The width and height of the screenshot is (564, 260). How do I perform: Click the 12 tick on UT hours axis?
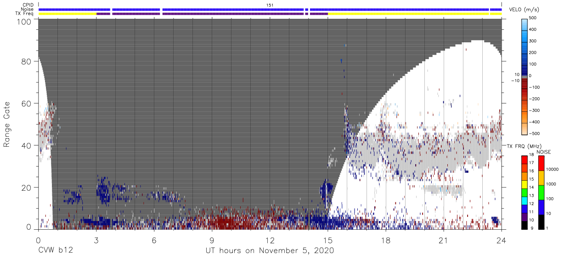click(x=270, y=240)
